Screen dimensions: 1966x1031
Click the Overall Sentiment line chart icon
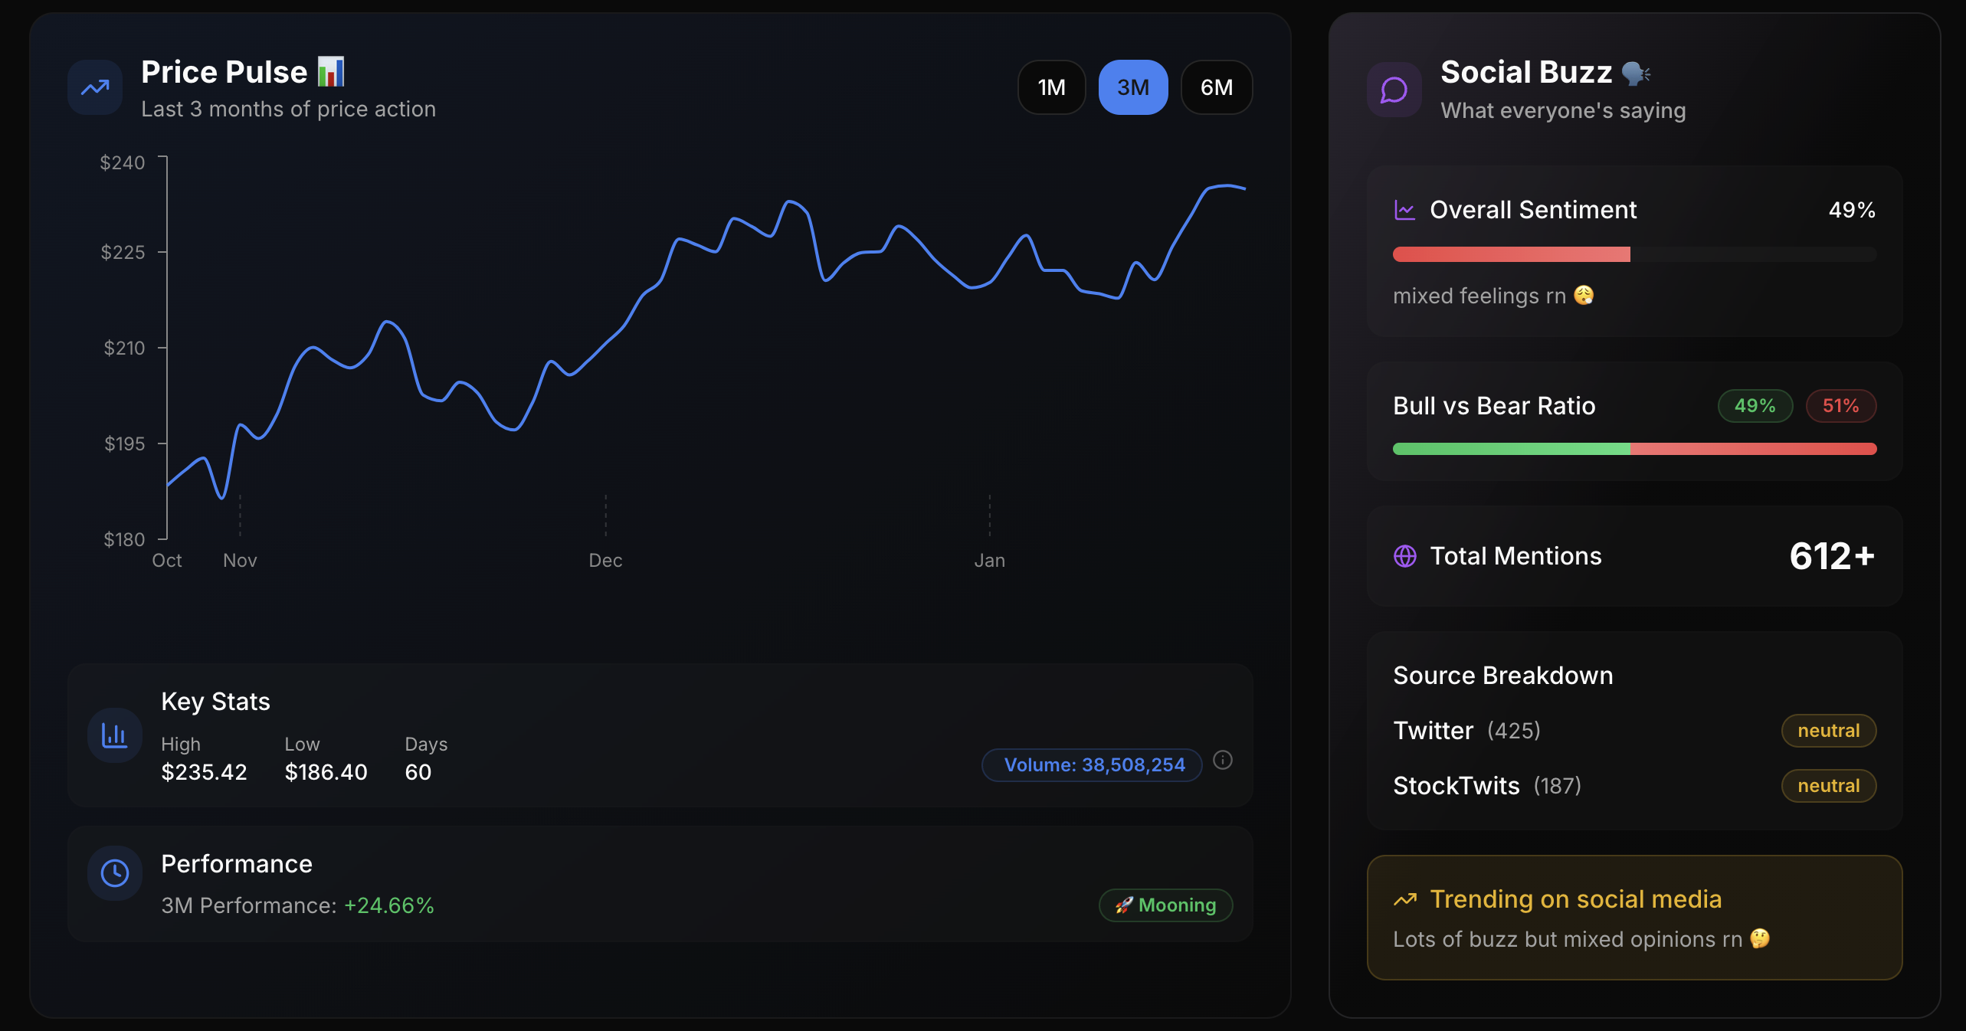1404,210
